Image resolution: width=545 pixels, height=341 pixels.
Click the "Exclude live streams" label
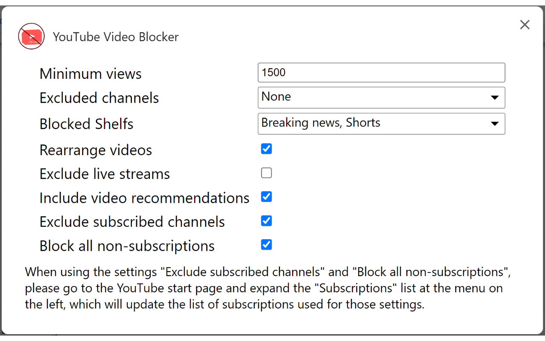tap(105, 174)
